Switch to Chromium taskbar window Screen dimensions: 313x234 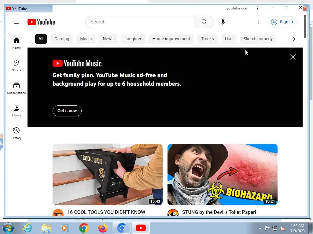[x=122, y=228]
